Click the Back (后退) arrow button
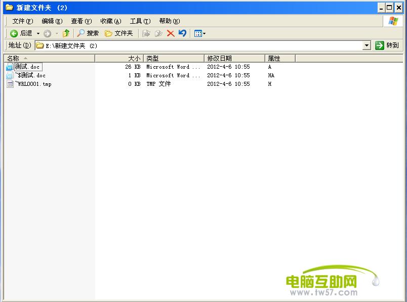407x302 pixels. coord(20,33)
